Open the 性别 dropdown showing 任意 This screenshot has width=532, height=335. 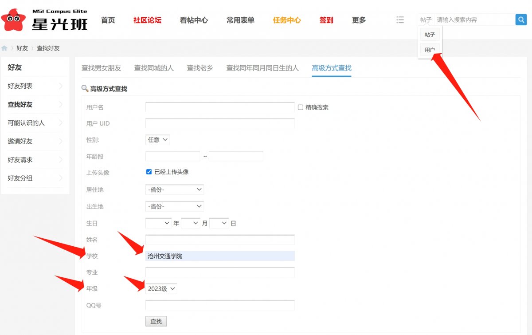tap(157, 140)
